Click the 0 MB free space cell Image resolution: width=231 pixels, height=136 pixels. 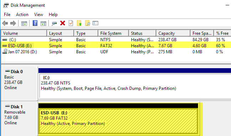pyautogui.click(x=197, y=52)
